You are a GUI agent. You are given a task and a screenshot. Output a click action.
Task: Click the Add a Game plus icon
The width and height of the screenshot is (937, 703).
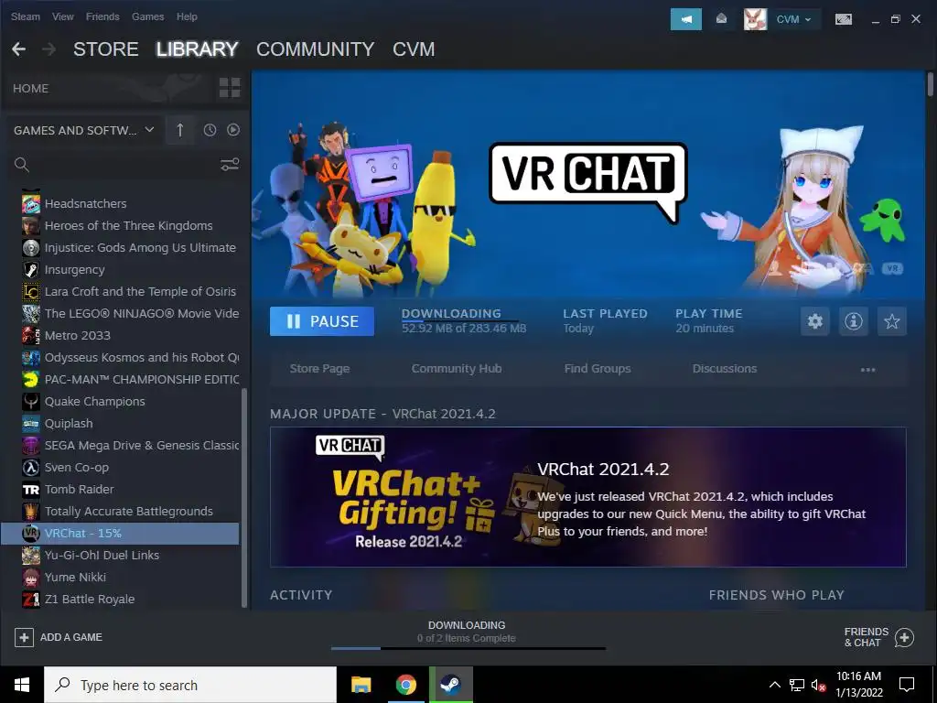(x=24, y=637)
